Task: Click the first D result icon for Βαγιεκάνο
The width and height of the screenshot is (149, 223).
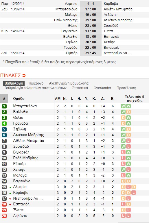Action: coord(123,181)
